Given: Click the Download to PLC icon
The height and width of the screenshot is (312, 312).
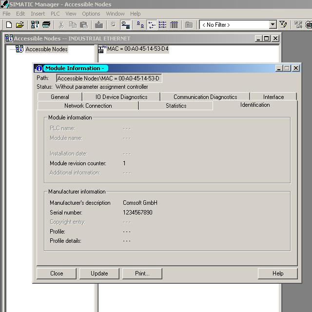Looking at the screenshot, I should coord(99,25).
